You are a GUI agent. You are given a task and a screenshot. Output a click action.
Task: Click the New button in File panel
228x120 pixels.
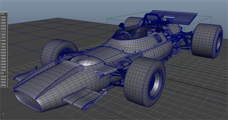[x=4, y=17]
